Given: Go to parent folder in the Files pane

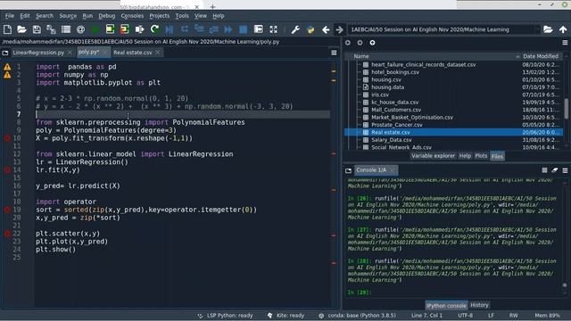Looking at the screenshot, I should [372, 43].
